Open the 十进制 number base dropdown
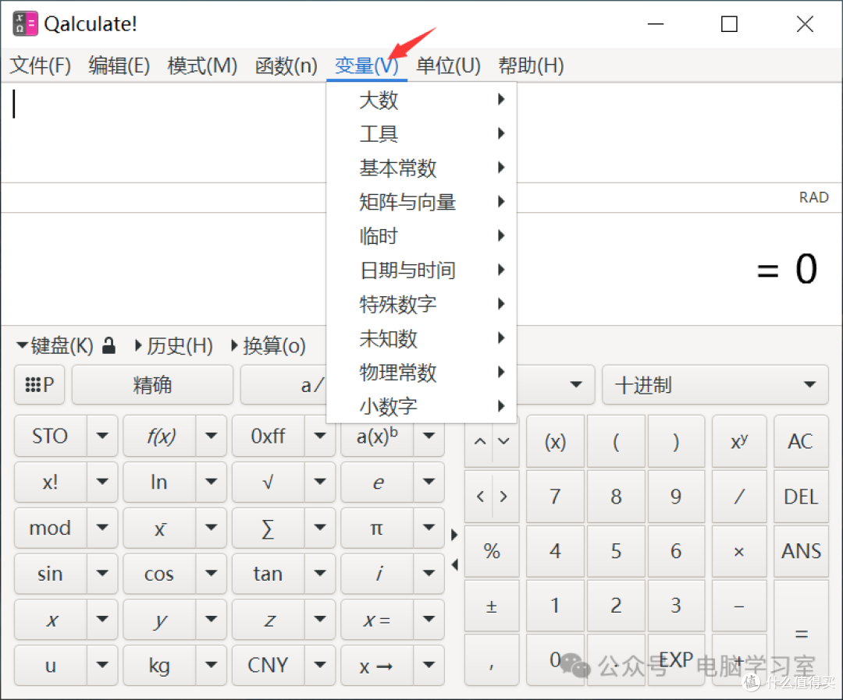This screenshot has width=843, height=700. tap(715, 384)
